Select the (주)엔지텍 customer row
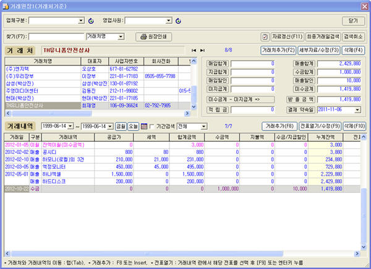 (98, 69)
